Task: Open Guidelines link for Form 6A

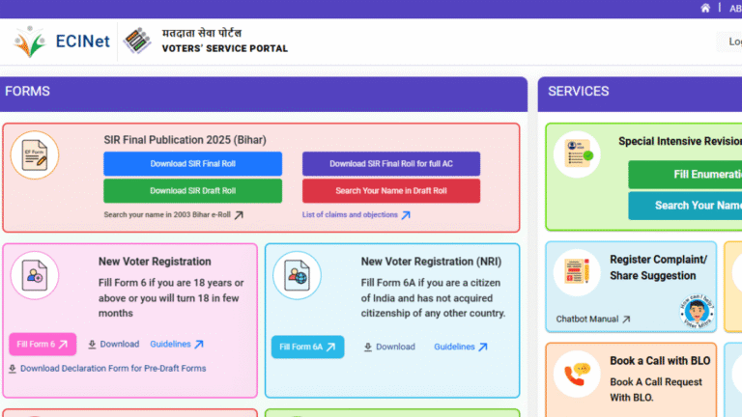Action: [x=454, y=347]
